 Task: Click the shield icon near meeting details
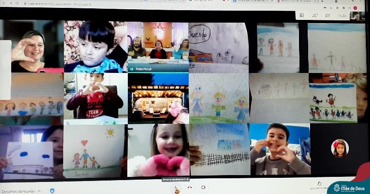click(52, 190)
